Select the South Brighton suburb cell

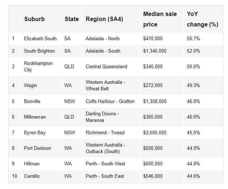tap(39, 51)
